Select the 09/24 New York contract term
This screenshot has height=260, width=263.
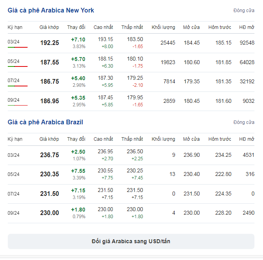point(13,100)
